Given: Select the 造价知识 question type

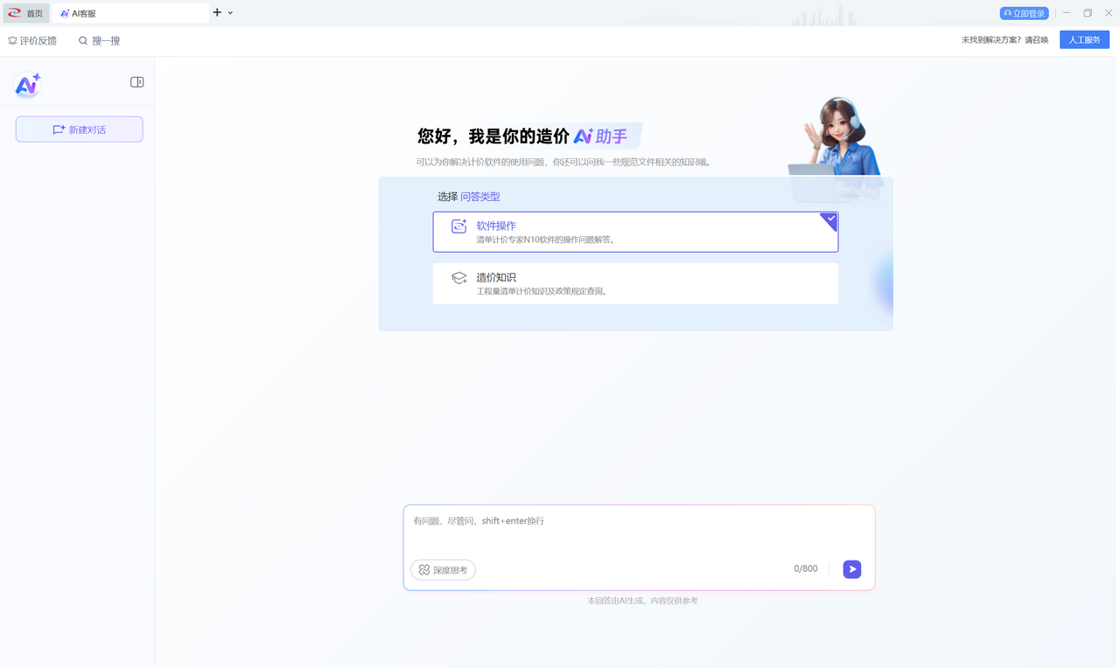Looking at the screenshot, I should point(635,283).
